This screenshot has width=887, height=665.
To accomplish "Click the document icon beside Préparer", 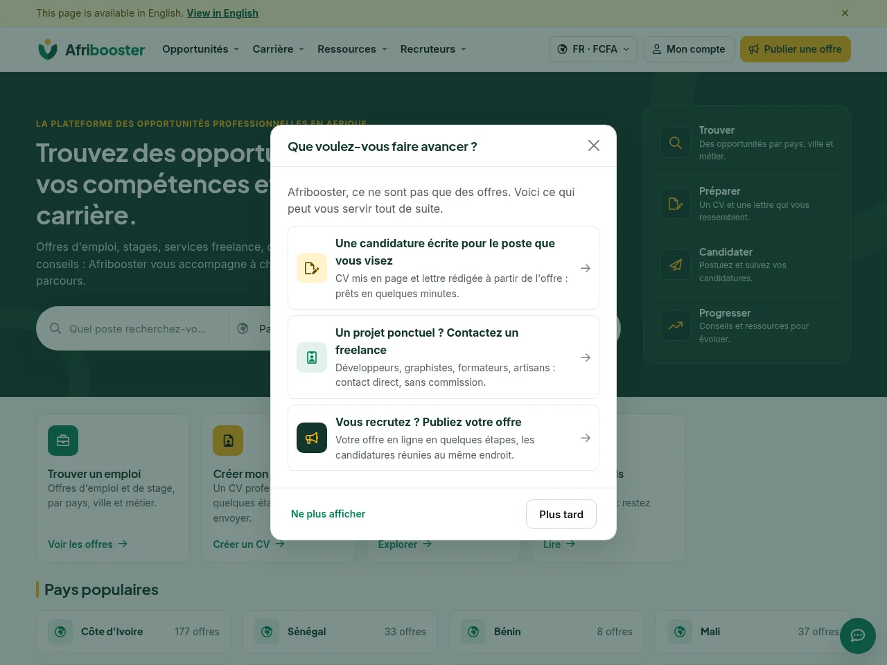I will pyautogui.click(x=676, y=204).
